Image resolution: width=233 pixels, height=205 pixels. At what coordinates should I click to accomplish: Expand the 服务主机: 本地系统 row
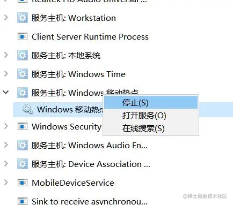click(6, 55)
